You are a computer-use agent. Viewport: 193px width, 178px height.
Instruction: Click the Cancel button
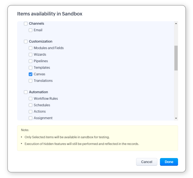(147, 162)
